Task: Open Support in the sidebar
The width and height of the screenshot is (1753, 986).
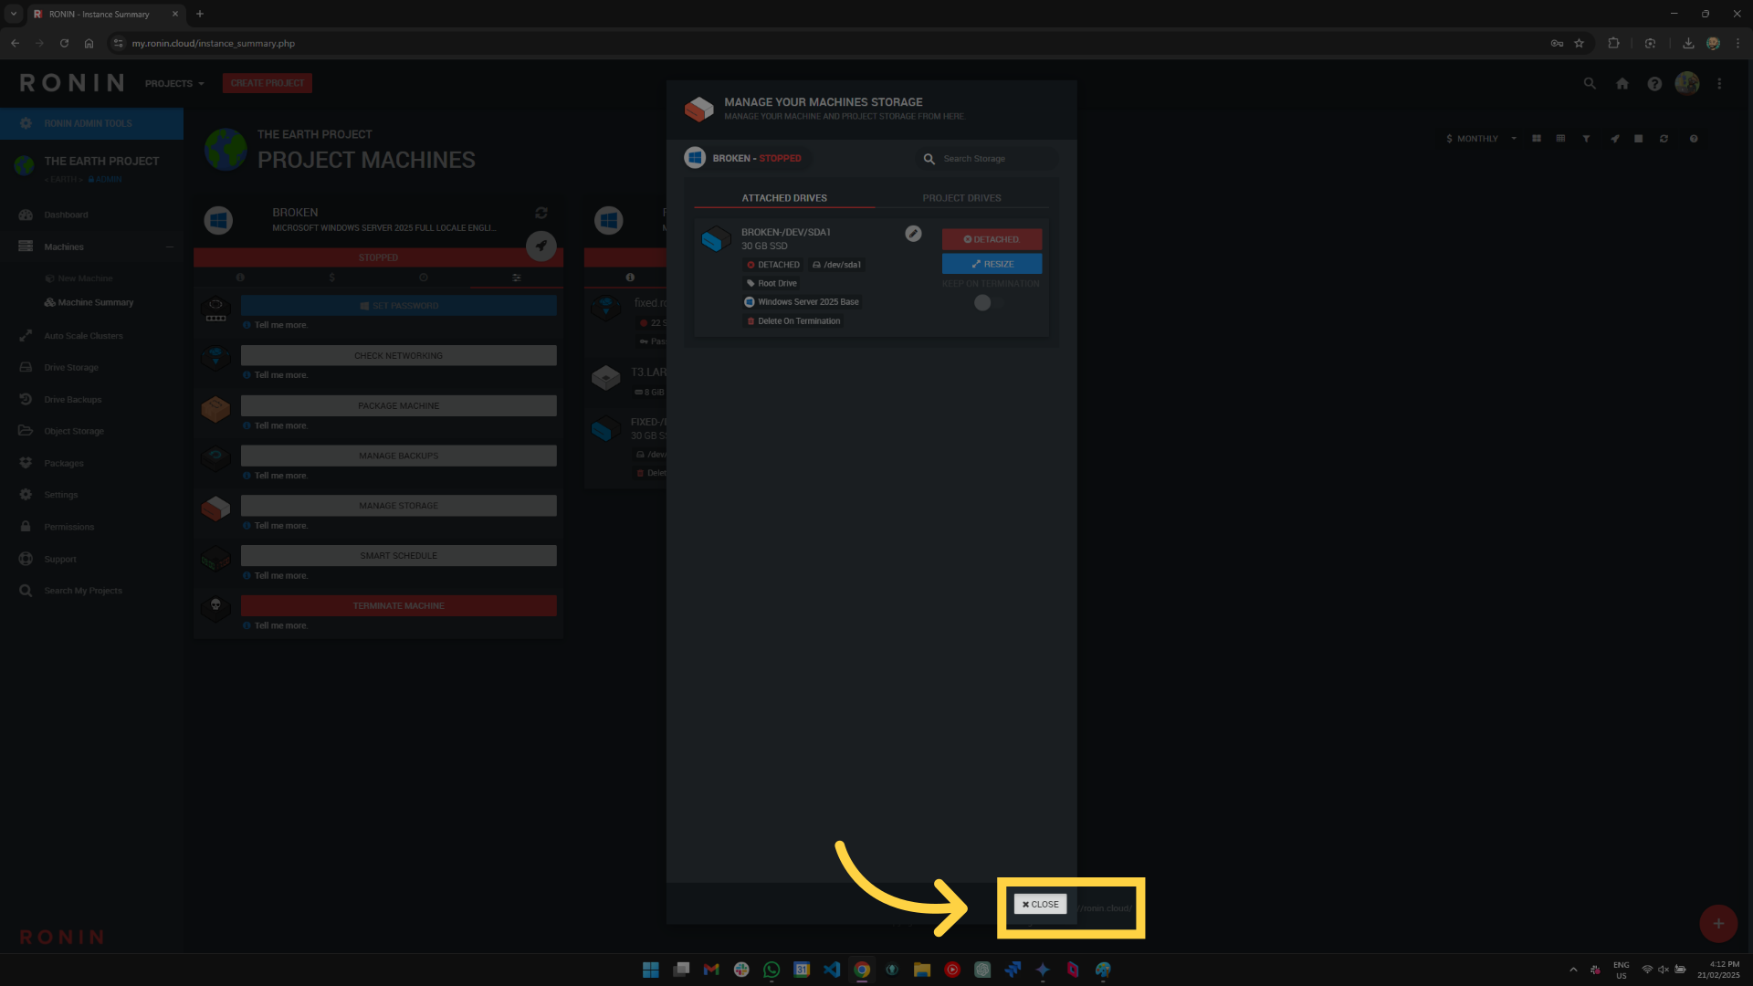Action: click(x=60, y=559)
